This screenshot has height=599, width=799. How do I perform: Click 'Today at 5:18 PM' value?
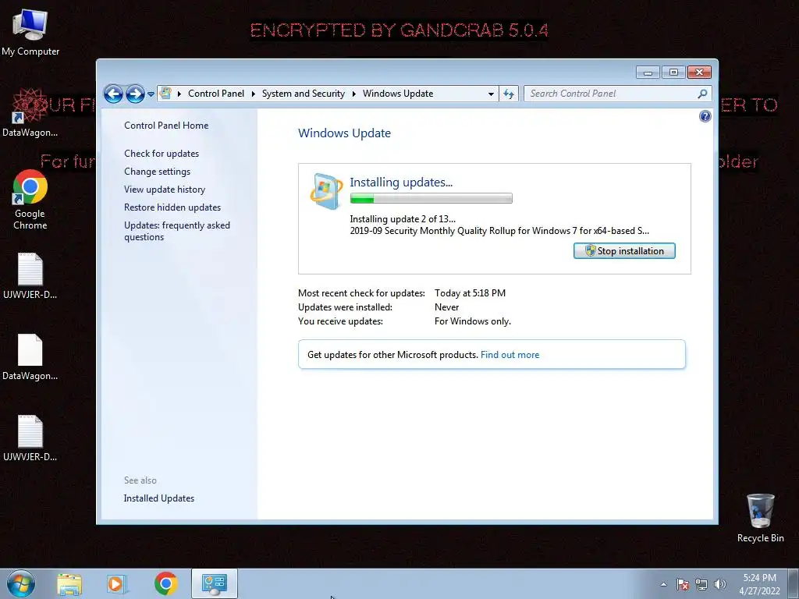click(x=470, y=293)
